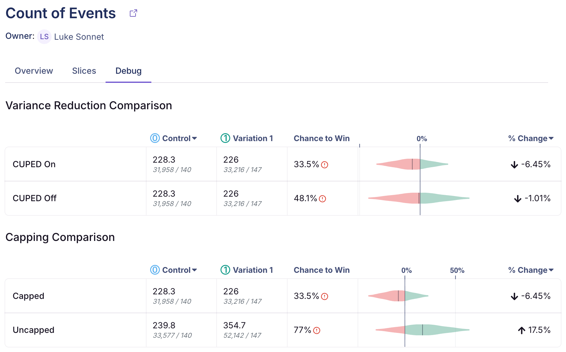Image resolution: width=566 pixels, height=352 pixels.
Task: Open the % Change dropdown in Variance Reduction table
Action: [x=551, y=138]
